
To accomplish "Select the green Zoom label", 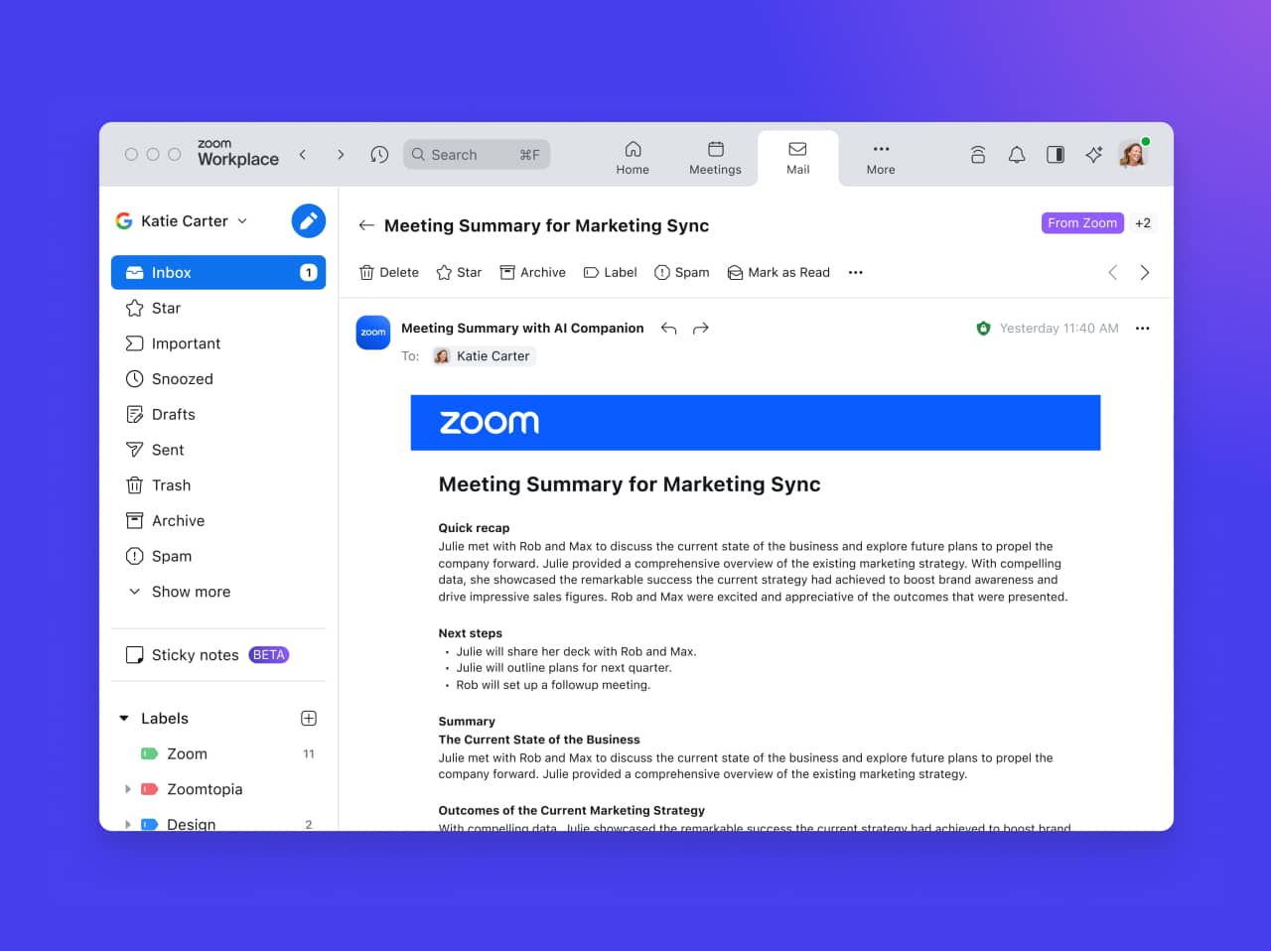I will pos(186,754).
